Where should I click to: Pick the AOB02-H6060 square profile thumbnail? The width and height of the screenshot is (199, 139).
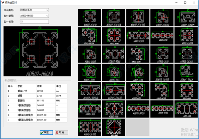(113, 36)
